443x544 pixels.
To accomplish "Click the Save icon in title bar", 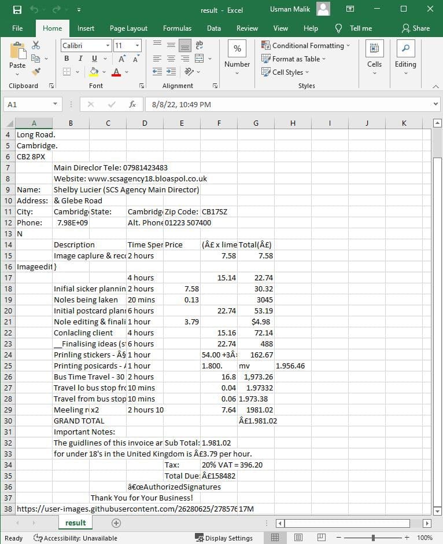I will pos(17,10).
